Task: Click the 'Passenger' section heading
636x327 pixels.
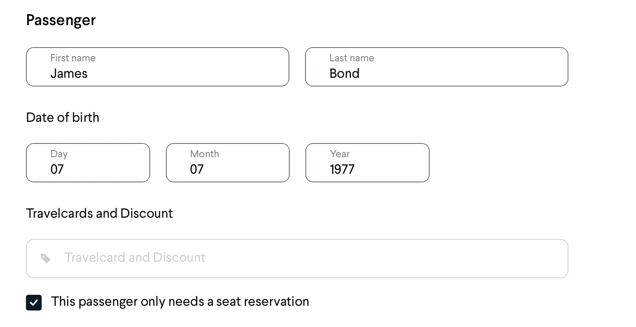Action: pyautogui.click(x=61, y=20)
